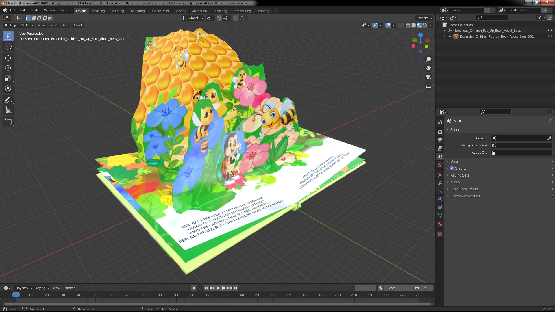Viewport: 555px width, 312px height.
Task: Activate the Annotate pencil tool
Action: (8, 100)
